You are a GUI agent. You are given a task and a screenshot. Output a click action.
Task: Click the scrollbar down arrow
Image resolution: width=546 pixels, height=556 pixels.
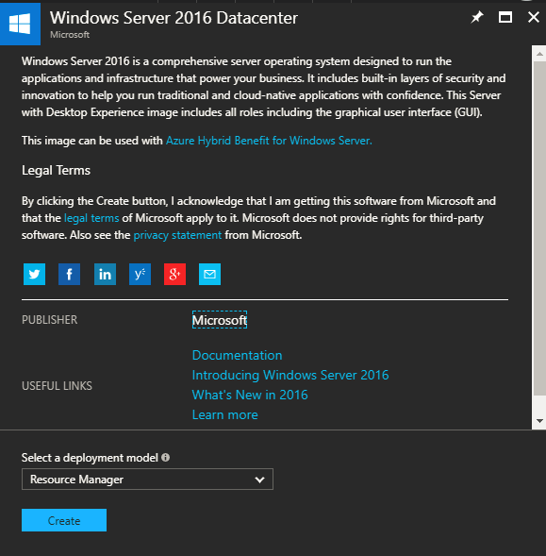pyautogui.click(x=539, y=421)
